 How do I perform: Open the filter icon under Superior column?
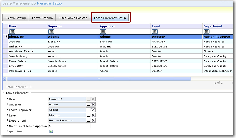(51, 32)
